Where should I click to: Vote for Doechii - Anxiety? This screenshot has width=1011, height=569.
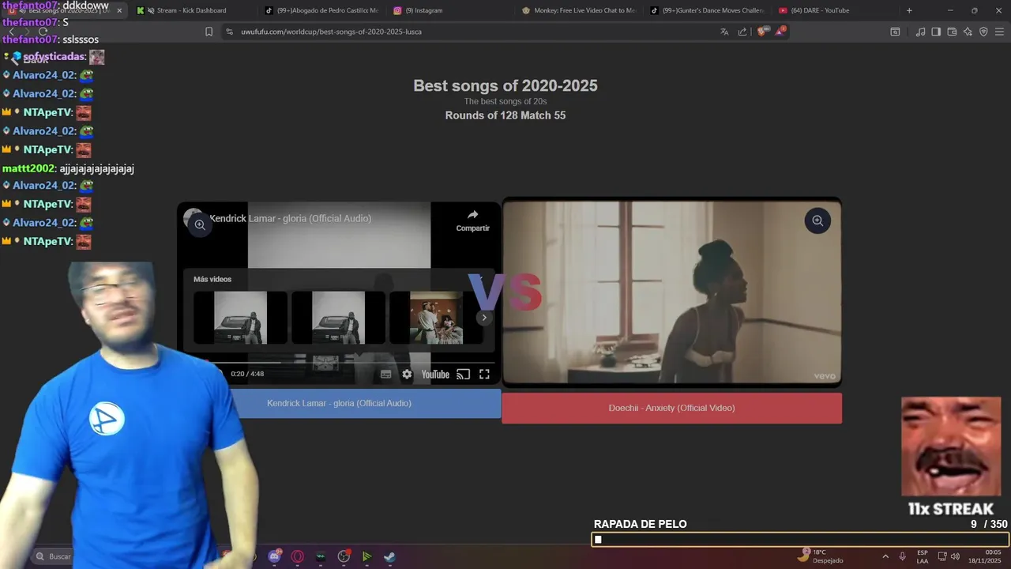pyautogui.click(x=671, y=408)
